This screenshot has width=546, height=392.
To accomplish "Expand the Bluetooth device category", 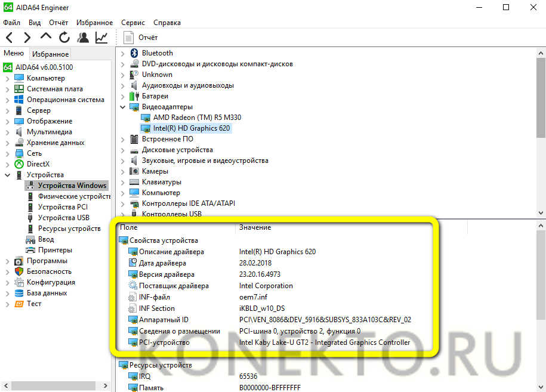I will (x=123, y=53).
